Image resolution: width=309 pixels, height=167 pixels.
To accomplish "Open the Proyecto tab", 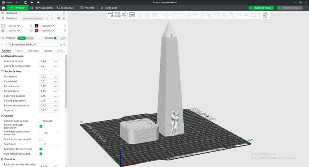I will click(x=87, y=8).
